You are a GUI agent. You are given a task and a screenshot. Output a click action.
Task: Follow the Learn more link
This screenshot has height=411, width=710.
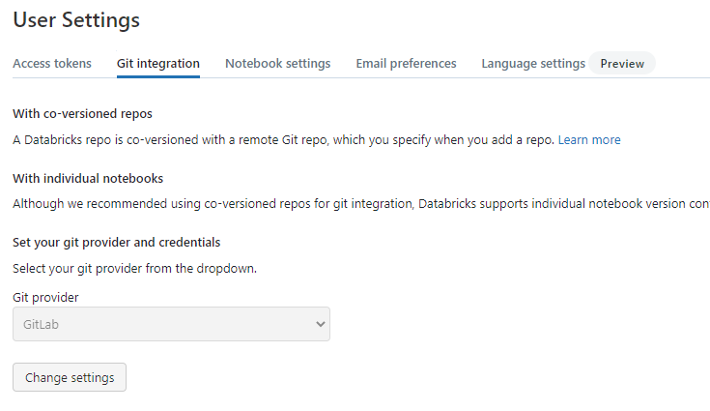pos(589,140)
